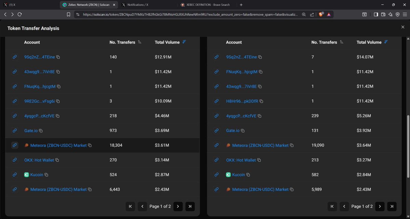Copy address 9Sq2nZ...4TEine in left table
The width and height of the screenshot is (410, 219).
pos(58,57)
